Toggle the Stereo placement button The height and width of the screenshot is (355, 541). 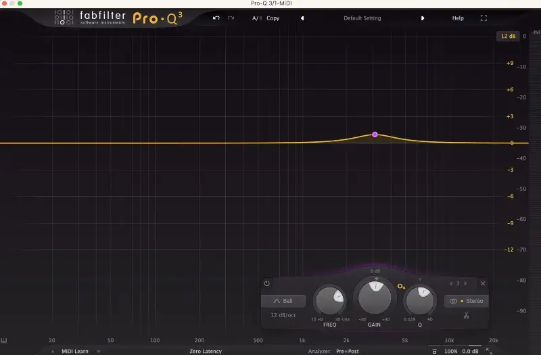coord(466,301)
